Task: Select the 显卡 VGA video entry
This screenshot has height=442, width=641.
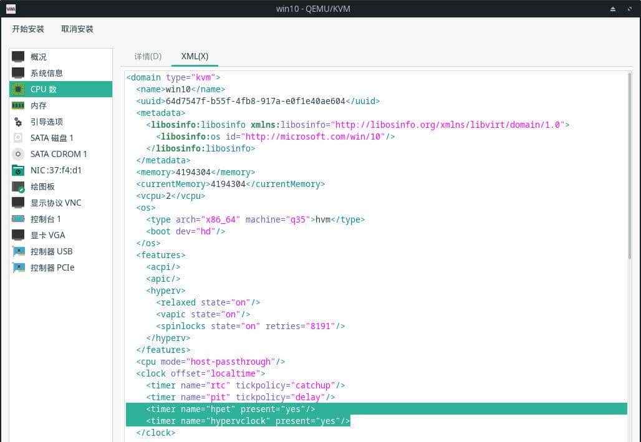Action: [x=47, y=235]
